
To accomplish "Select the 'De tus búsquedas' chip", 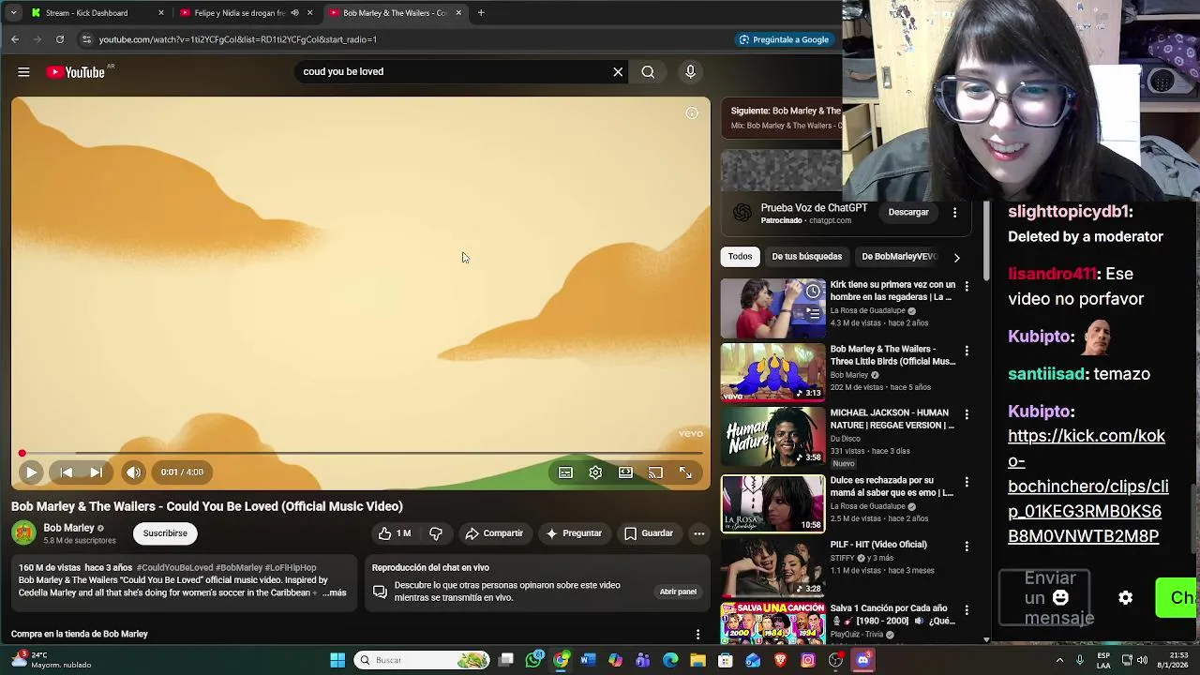I will [x=806, y=257].
